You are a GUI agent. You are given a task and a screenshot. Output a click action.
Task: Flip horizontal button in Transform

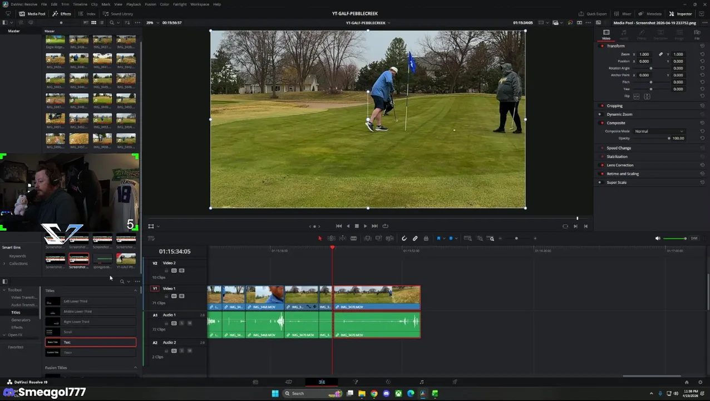(637, 96)
